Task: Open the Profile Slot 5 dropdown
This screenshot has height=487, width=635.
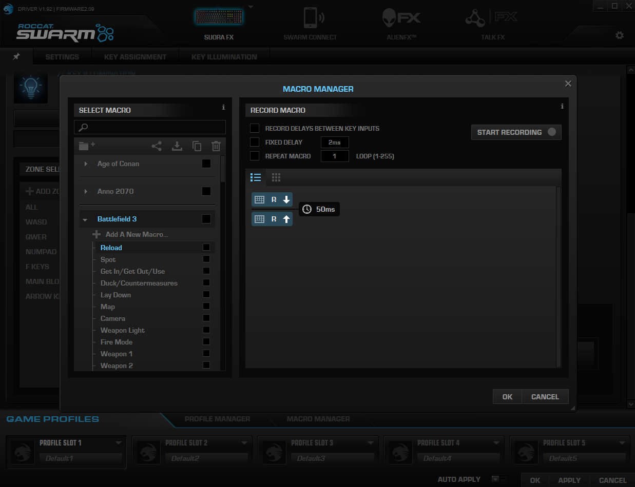Action: click(x=622, y=442)
